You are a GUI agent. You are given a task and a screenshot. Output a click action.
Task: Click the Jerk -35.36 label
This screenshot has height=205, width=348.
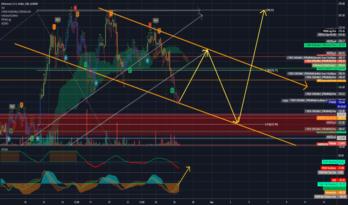pos(338,180)
